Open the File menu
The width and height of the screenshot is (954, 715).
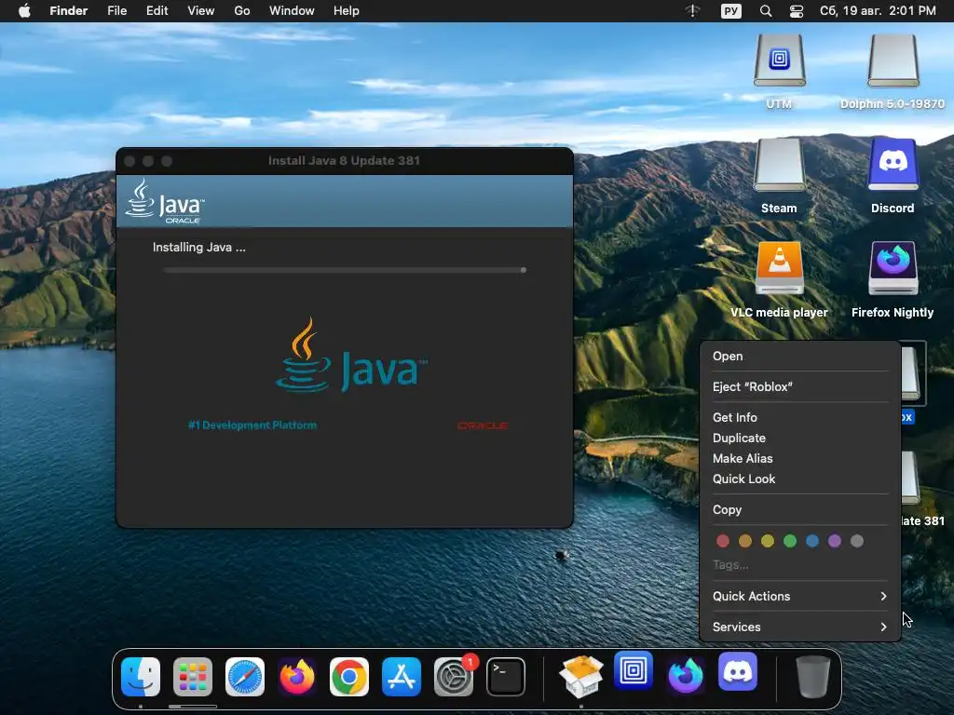coord(116,11)
